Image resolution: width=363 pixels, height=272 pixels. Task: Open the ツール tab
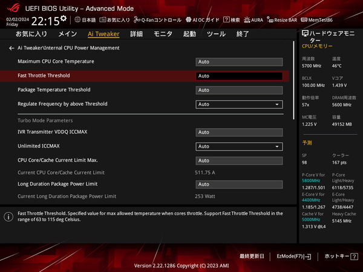(x=216, y=34)
